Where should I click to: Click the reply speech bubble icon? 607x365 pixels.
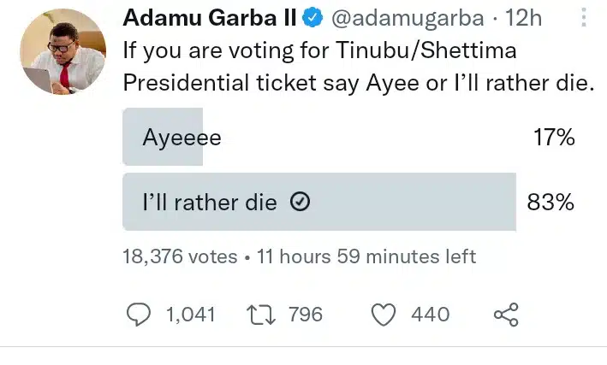pos(139,315)
